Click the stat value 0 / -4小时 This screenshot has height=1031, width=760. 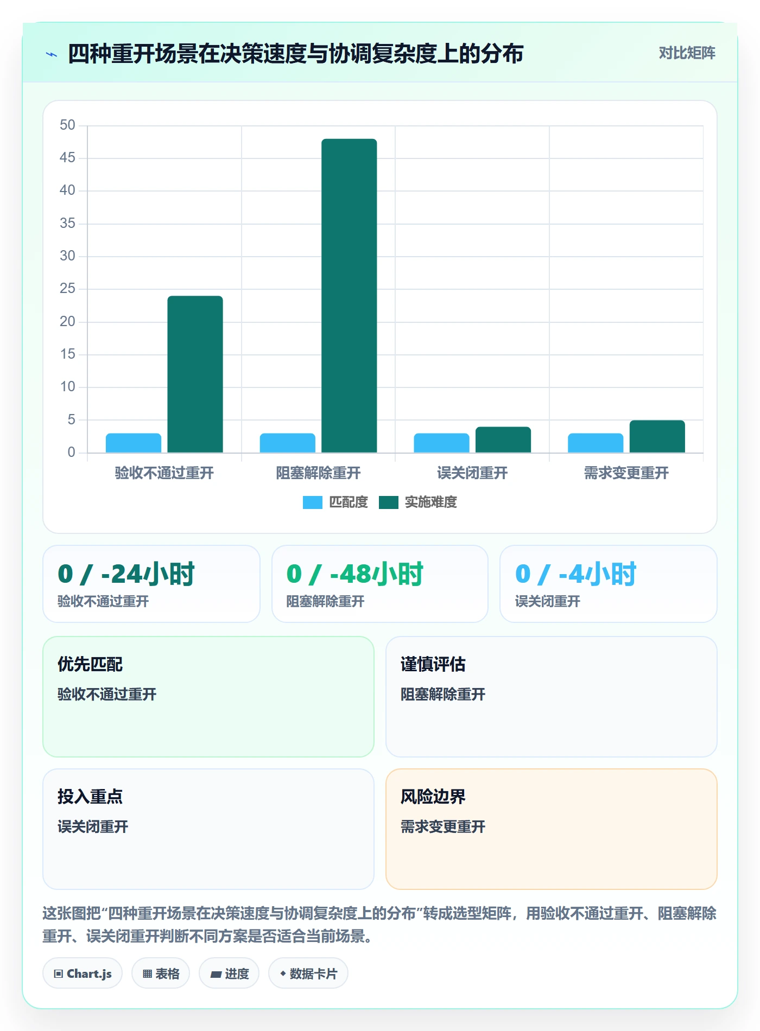coord(576,574)
